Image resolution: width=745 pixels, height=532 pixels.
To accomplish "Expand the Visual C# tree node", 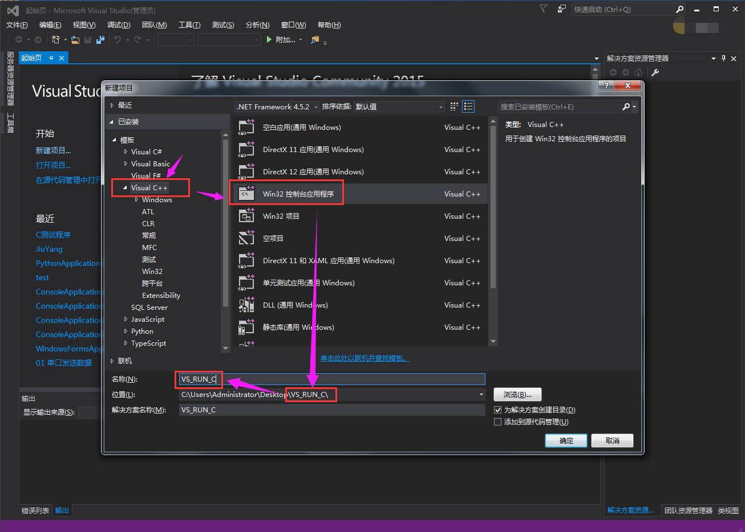I will click(x=125, y=152).
